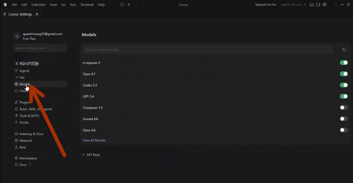Viewport: 353px width, 183px height.
Task: Click Upgrade to Pro button
Action: pos(266,5)
